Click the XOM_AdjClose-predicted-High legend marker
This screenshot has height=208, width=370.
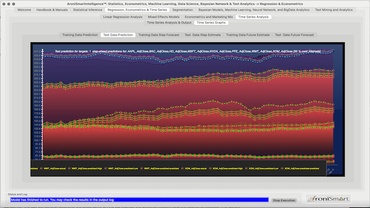210,168
